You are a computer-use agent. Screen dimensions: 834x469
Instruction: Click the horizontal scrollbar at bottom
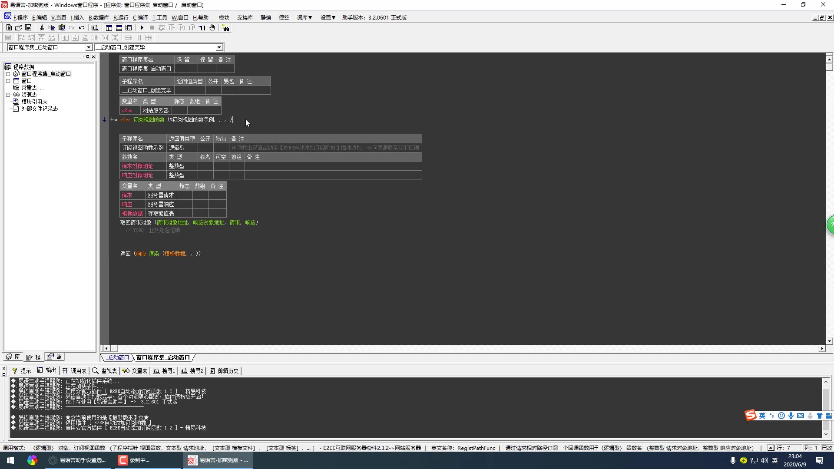pos(462,347)
